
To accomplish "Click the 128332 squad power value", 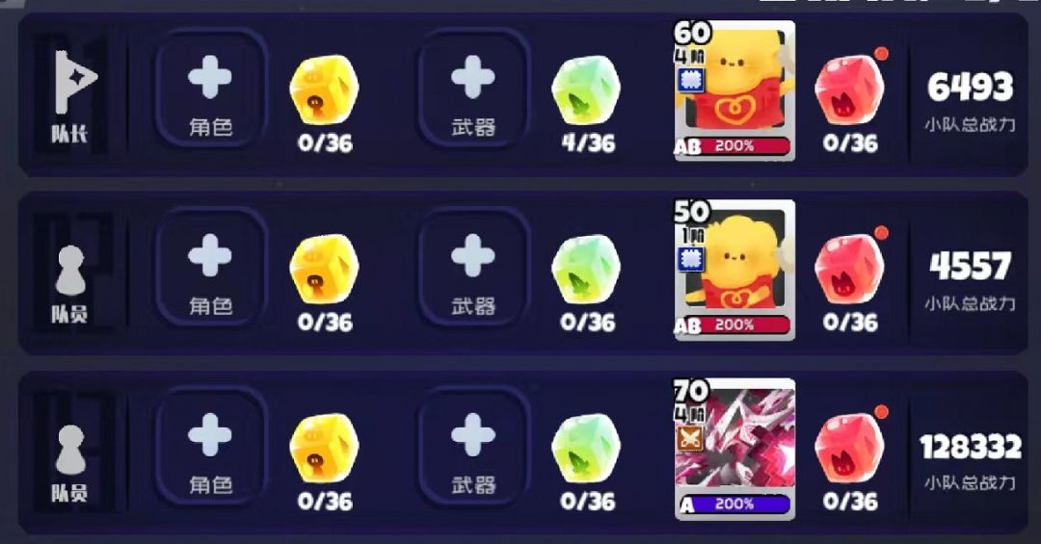I will click(970, 448).
